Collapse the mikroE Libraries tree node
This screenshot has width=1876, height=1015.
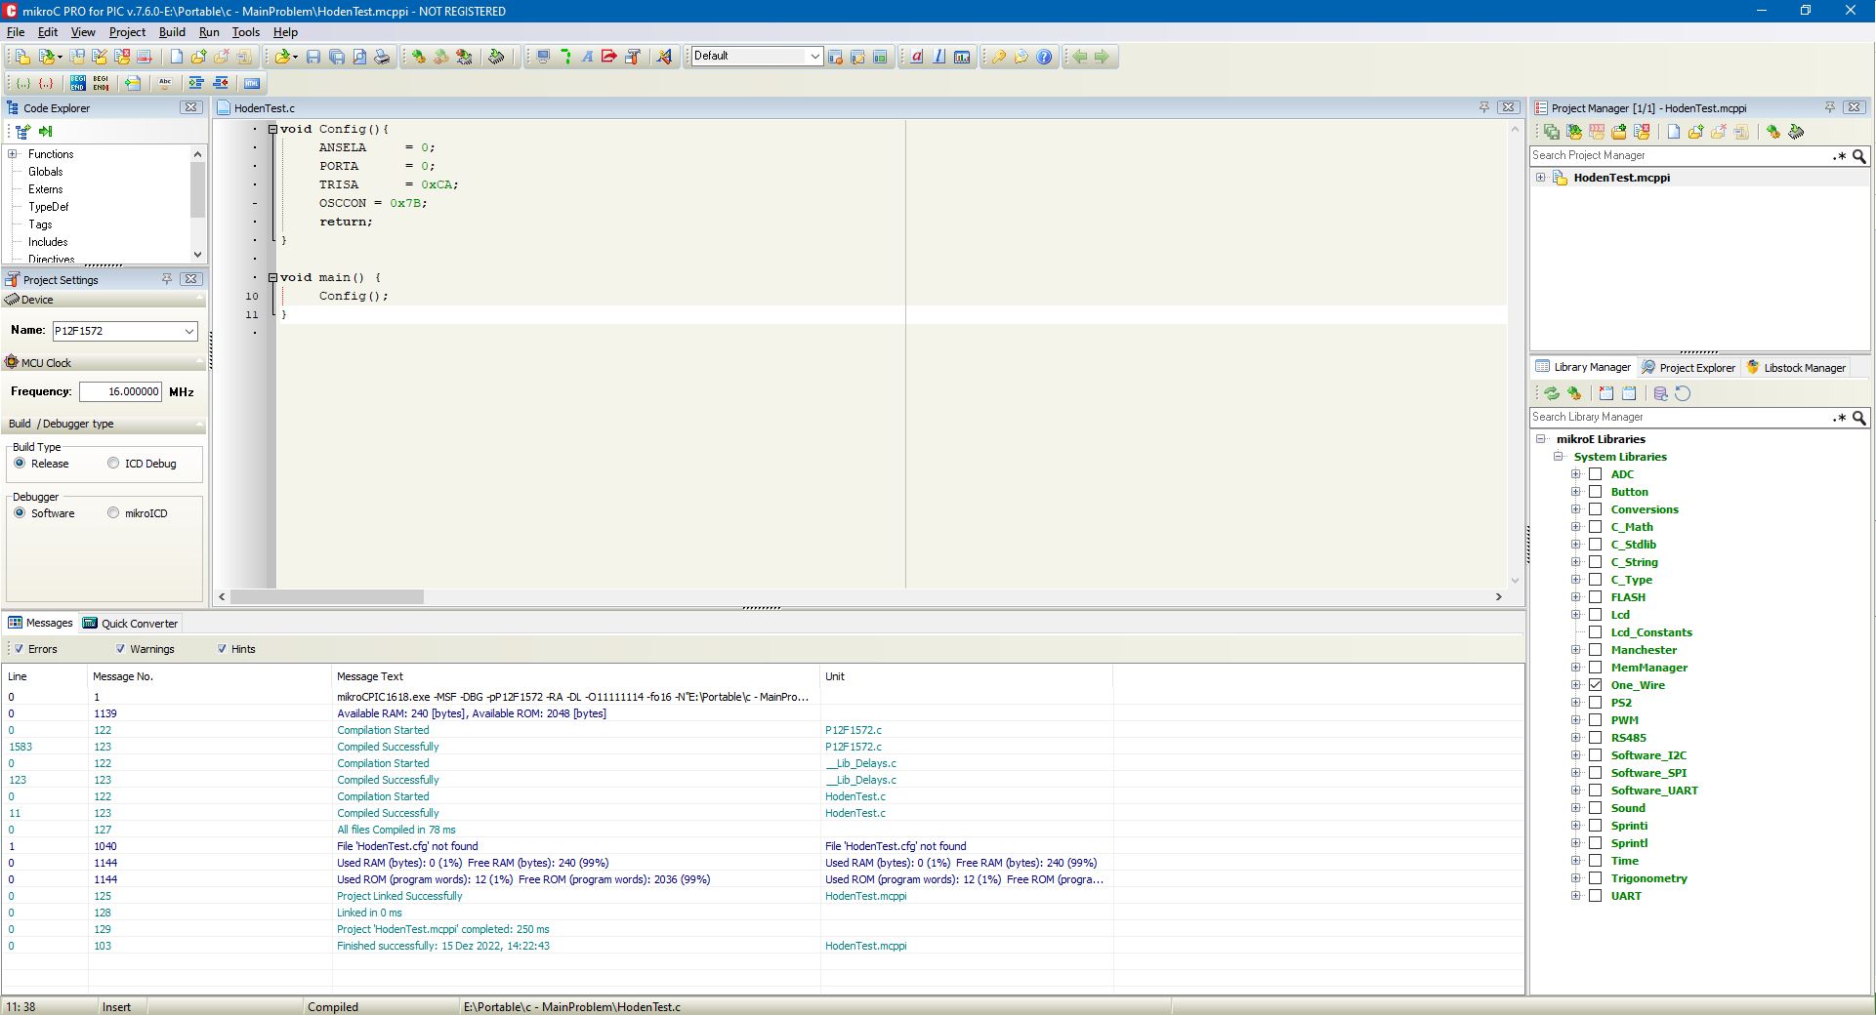[1541, 439]
